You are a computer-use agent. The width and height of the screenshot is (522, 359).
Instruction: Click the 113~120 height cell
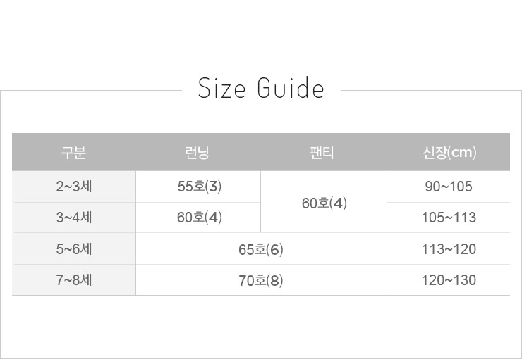click(449, 249)
